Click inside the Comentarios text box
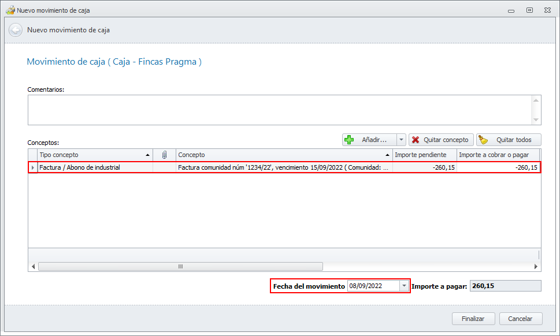 280,110
